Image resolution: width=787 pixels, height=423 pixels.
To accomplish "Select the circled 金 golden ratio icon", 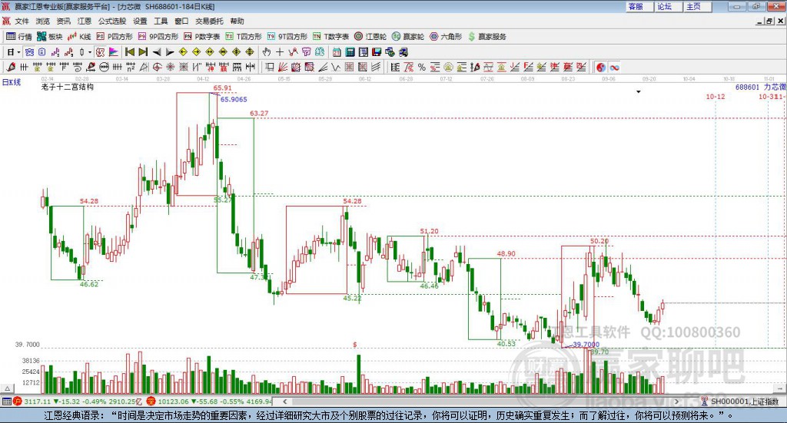I will (x=448, y=67).
